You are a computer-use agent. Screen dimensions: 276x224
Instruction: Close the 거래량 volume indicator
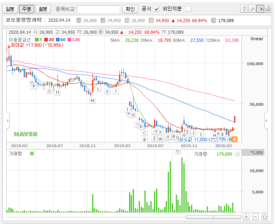pos(237,154)
